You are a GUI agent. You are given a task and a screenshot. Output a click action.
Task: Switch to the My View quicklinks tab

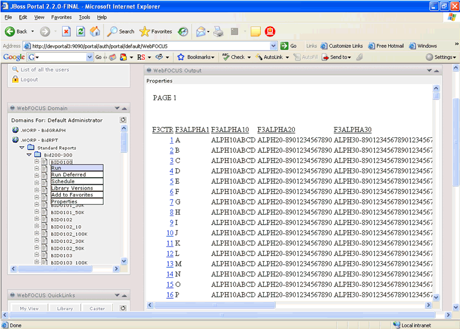(29, 308)
